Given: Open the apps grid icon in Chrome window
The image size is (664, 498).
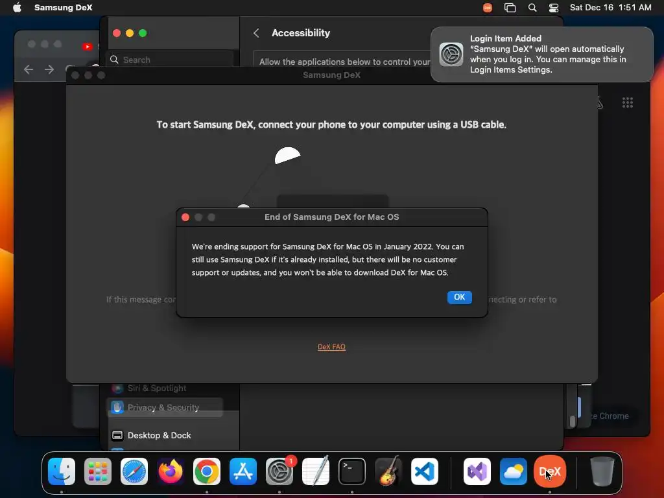Looking at the screenshot, I should point(628,102).
